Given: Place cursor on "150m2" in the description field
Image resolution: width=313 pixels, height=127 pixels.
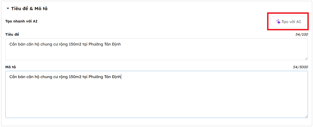Looking at the screenshot, I should [x=75, y=77].
